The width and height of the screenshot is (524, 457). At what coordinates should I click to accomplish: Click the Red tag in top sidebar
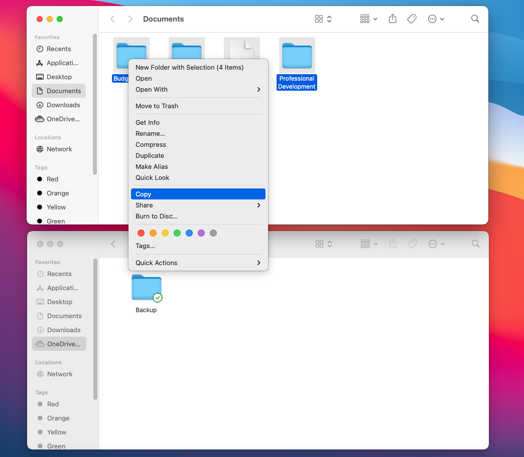click(52, 179)
